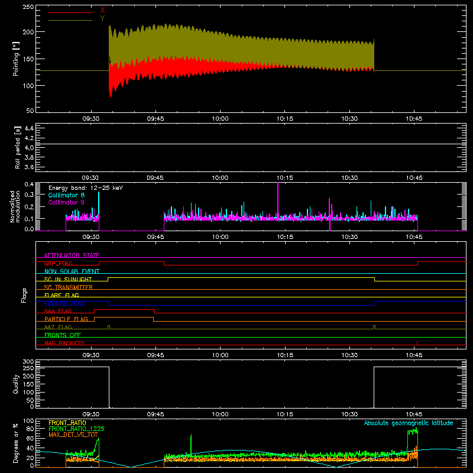Click the Roll period axis title
The image size is (473, 473).
point(18,147)
